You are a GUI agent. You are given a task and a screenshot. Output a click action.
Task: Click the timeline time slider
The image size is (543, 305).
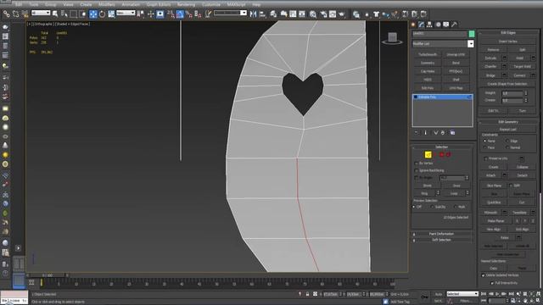point(48,275)
